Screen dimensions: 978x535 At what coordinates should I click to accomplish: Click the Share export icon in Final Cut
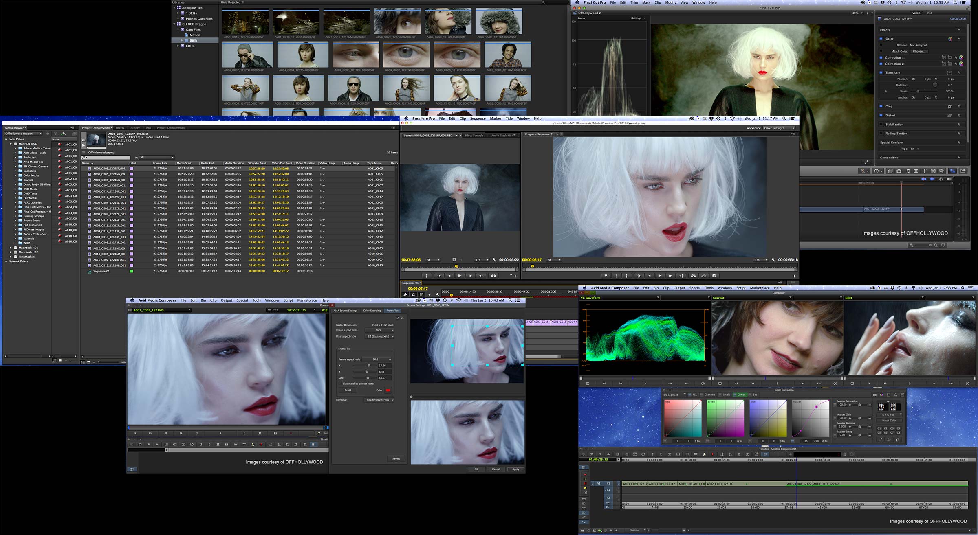point(963,171)
